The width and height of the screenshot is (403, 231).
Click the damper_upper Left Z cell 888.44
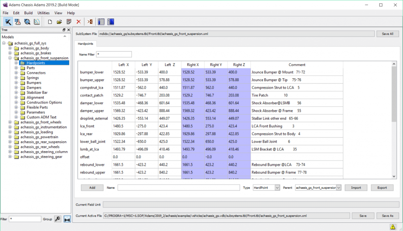[x=170, y=111]
